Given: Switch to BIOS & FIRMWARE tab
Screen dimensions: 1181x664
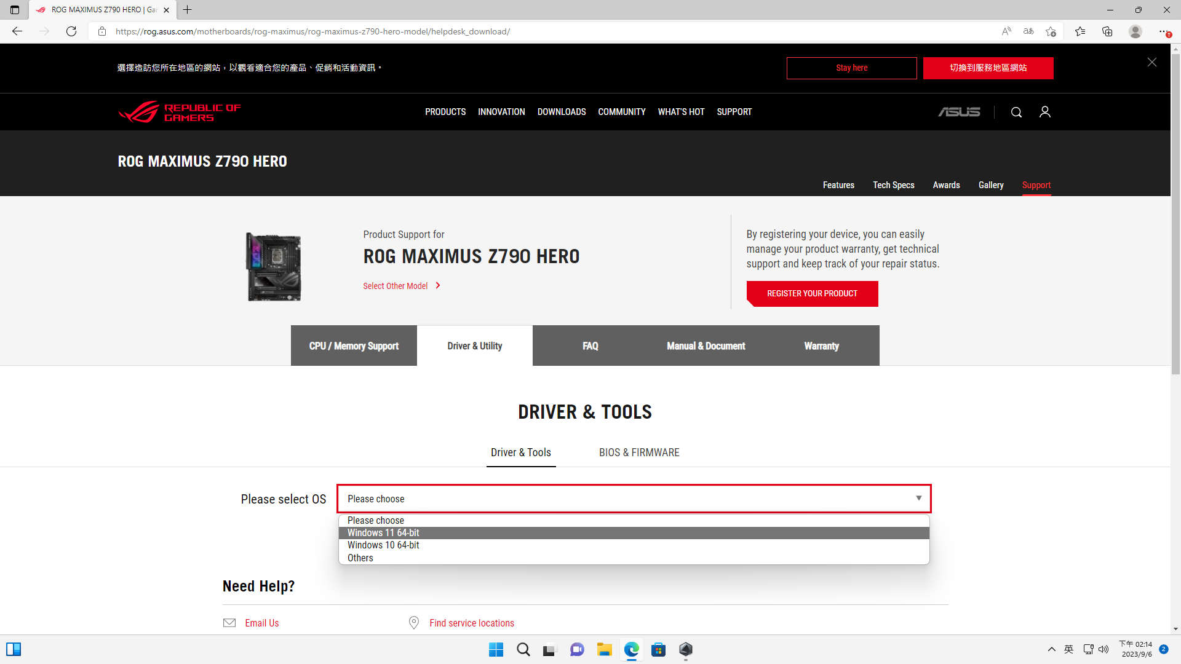Looking at the screenshot, I should (639, 453).
